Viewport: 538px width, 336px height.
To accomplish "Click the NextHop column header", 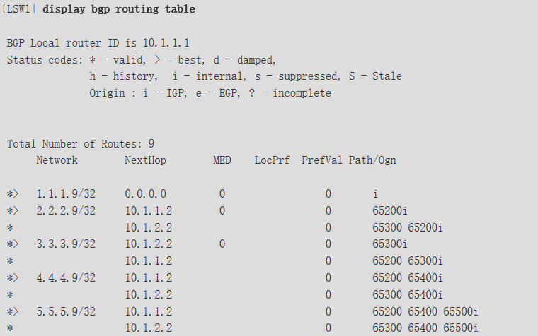I will [x=146, y=160].
